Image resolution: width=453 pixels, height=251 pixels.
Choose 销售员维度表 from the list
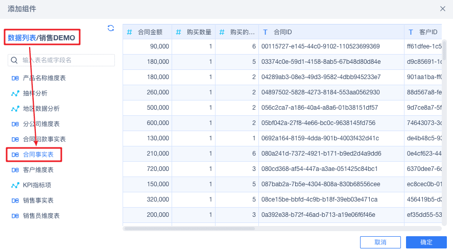[41, 216]
